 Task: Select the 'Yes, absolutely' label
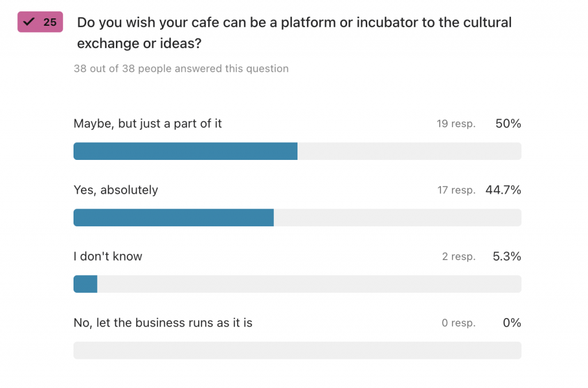coord(116,190)
